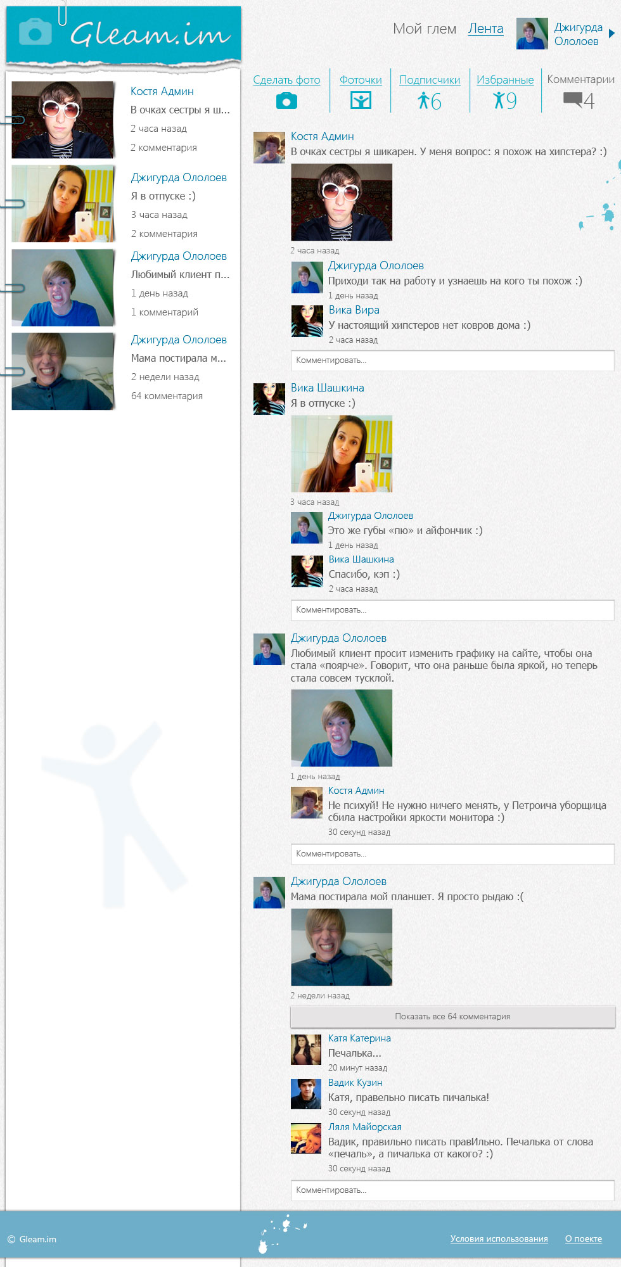Expand the Джигурда Ололоев profile arrow
Viewport: 621px width, 1267px height.
pyautogui.click(x=611, y=34)
